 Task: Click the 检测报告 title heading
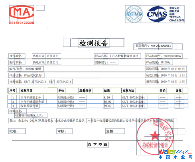pos(94,43)
